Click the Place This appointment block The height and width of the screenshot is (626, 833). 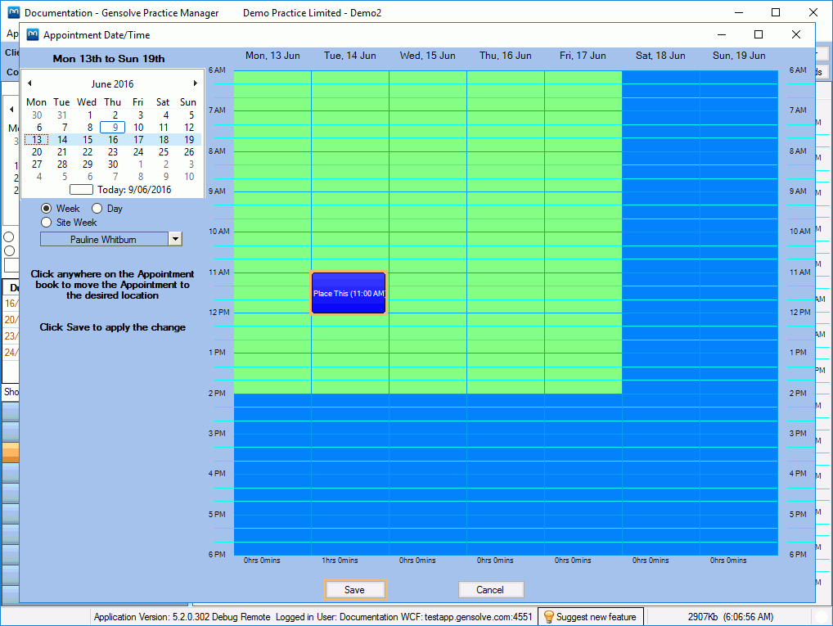(x=349, y=293)
